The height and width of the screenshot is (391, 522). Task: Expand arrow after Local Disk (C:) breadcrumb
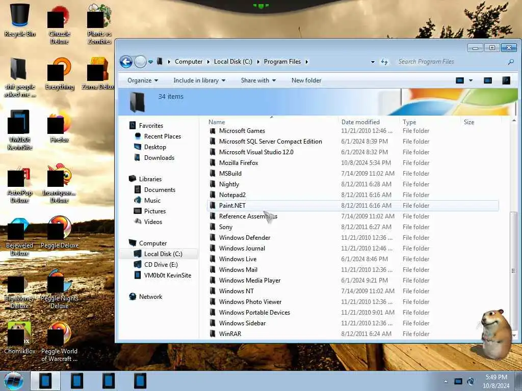point(258,62)
